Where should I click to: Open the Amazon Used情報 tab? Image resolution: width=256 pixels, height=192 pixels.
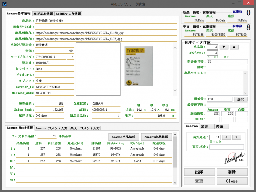tap(20, 128)
